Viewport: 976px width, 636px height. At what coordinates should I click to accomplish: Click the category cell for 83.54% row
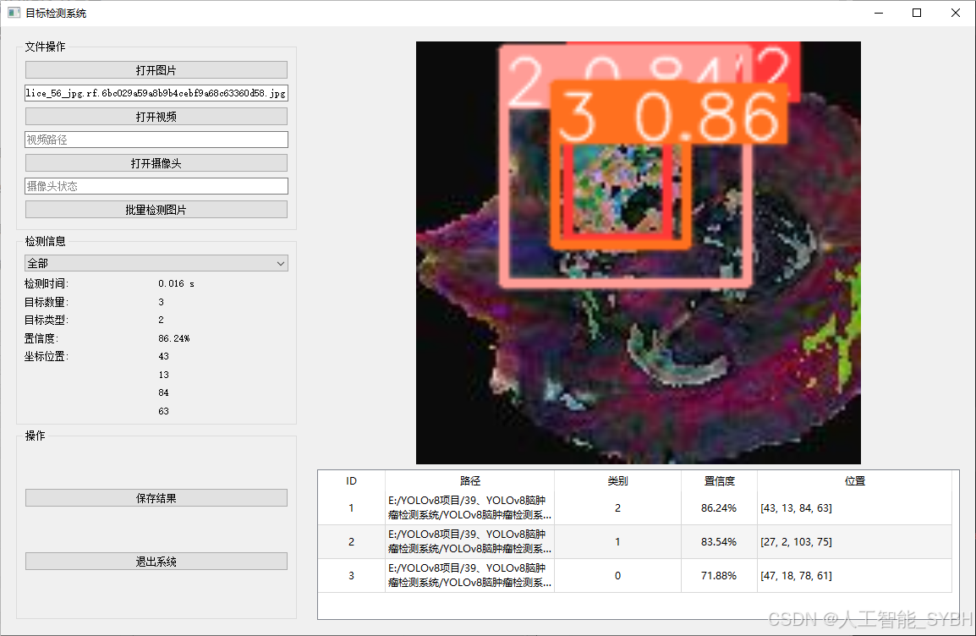[617, 541]
